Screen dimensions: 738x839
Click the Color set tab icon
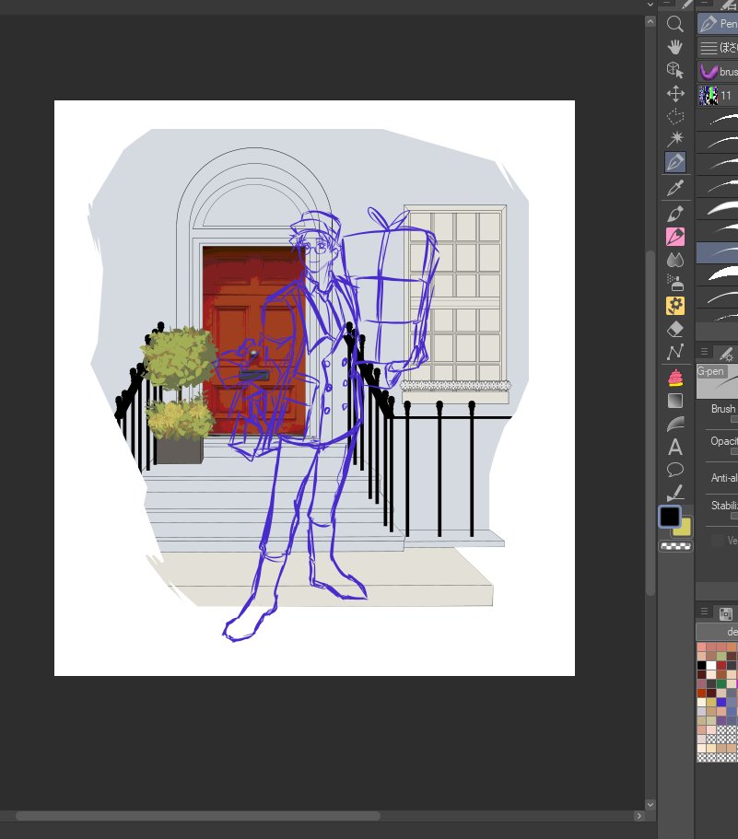(x=726, y=613)
